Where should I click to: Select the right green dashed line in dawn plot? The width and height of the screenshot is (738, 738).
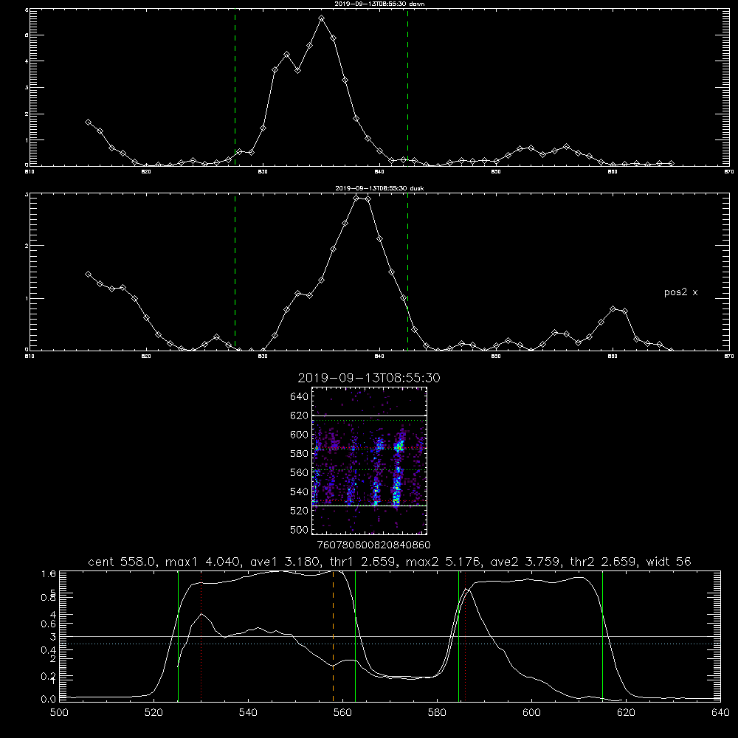[x=407, y=88]
